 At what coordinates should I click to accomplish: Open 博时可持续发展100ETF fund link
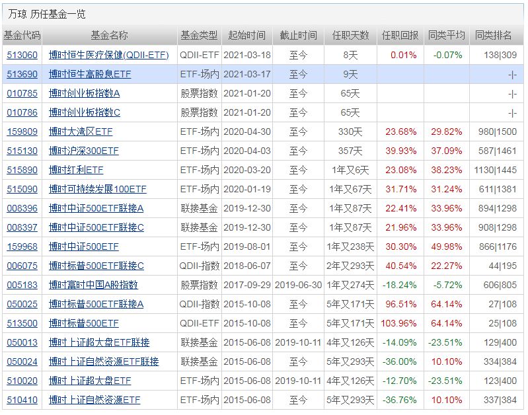tap(98, 189)
